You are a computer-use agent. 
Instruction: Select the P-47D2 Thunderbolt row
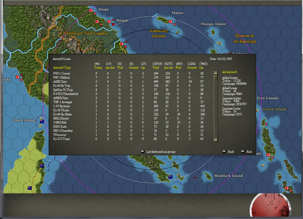[x=128, y=94]
